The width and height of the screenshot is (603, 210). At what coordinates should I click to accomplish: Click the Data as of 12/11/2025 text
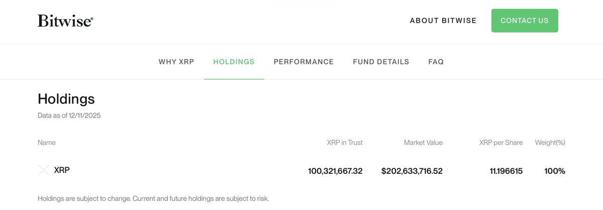[x=69, y=116]
